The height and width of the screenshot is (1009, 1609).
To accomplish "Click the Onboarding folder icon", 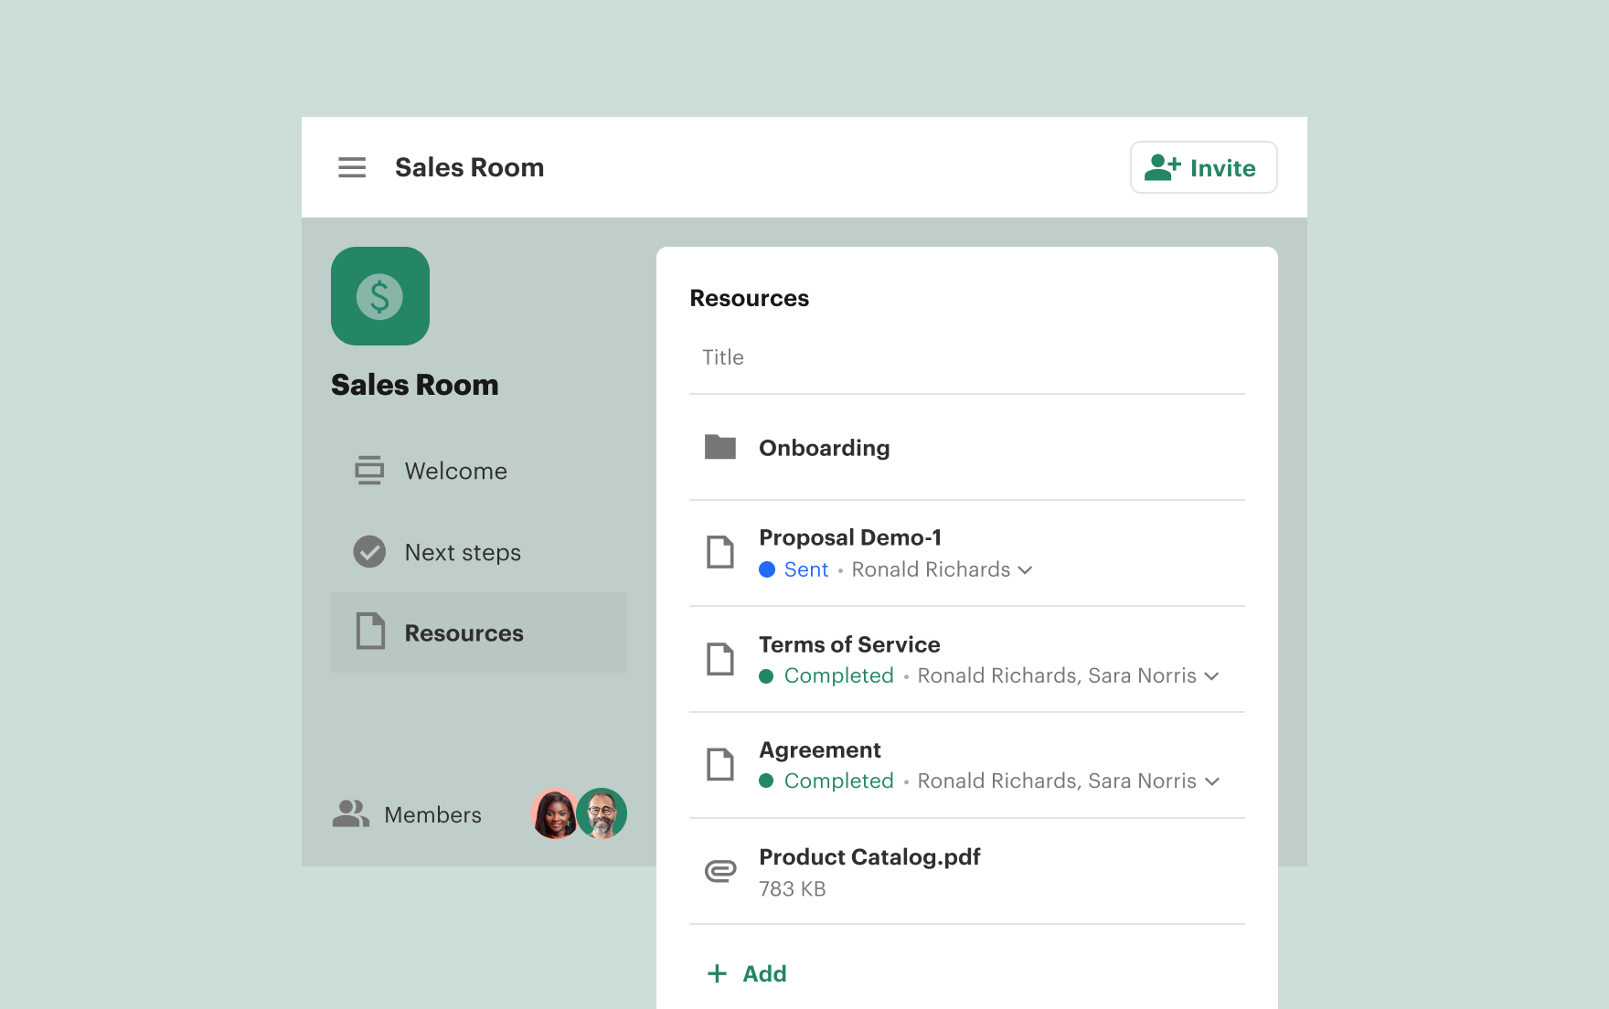I will pyautogui.click(x=720, y=447).
